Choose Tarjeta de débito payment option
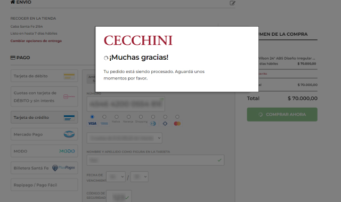The image size is (341, 202). (44, 76)
